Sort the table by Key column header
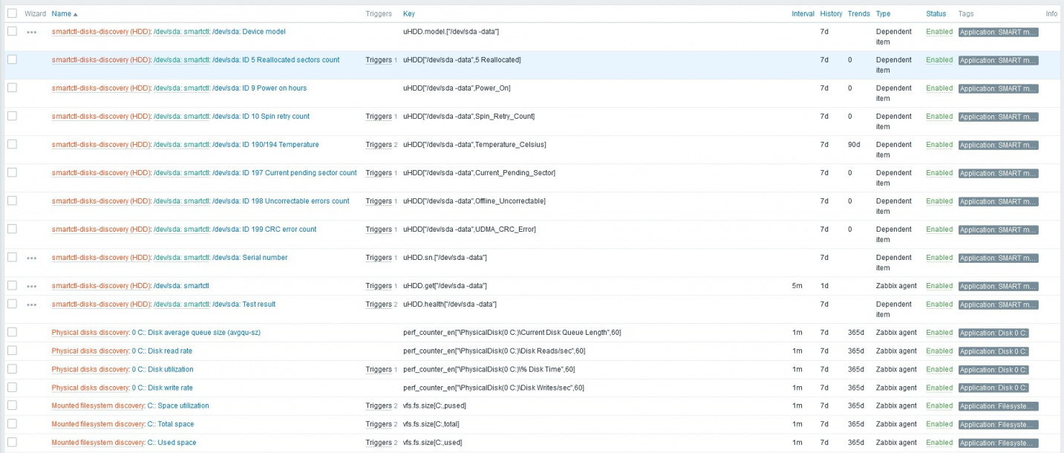Screen dimensions: 1064x453 409,14
